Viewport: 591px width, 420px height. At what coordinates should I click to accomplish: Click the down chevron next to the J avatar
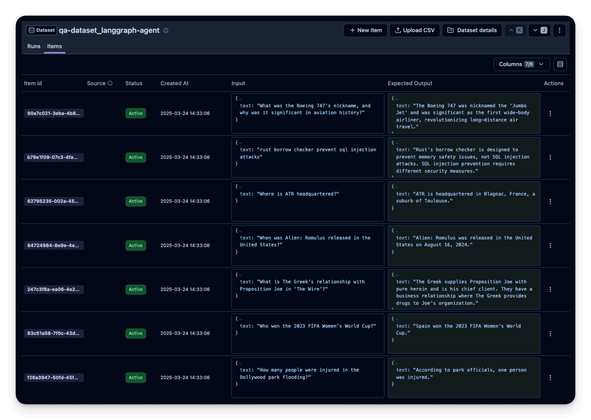(x=534, y=30)
